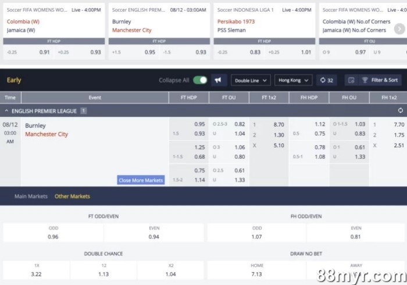Click the FT HDP column header

click(189, 98)
